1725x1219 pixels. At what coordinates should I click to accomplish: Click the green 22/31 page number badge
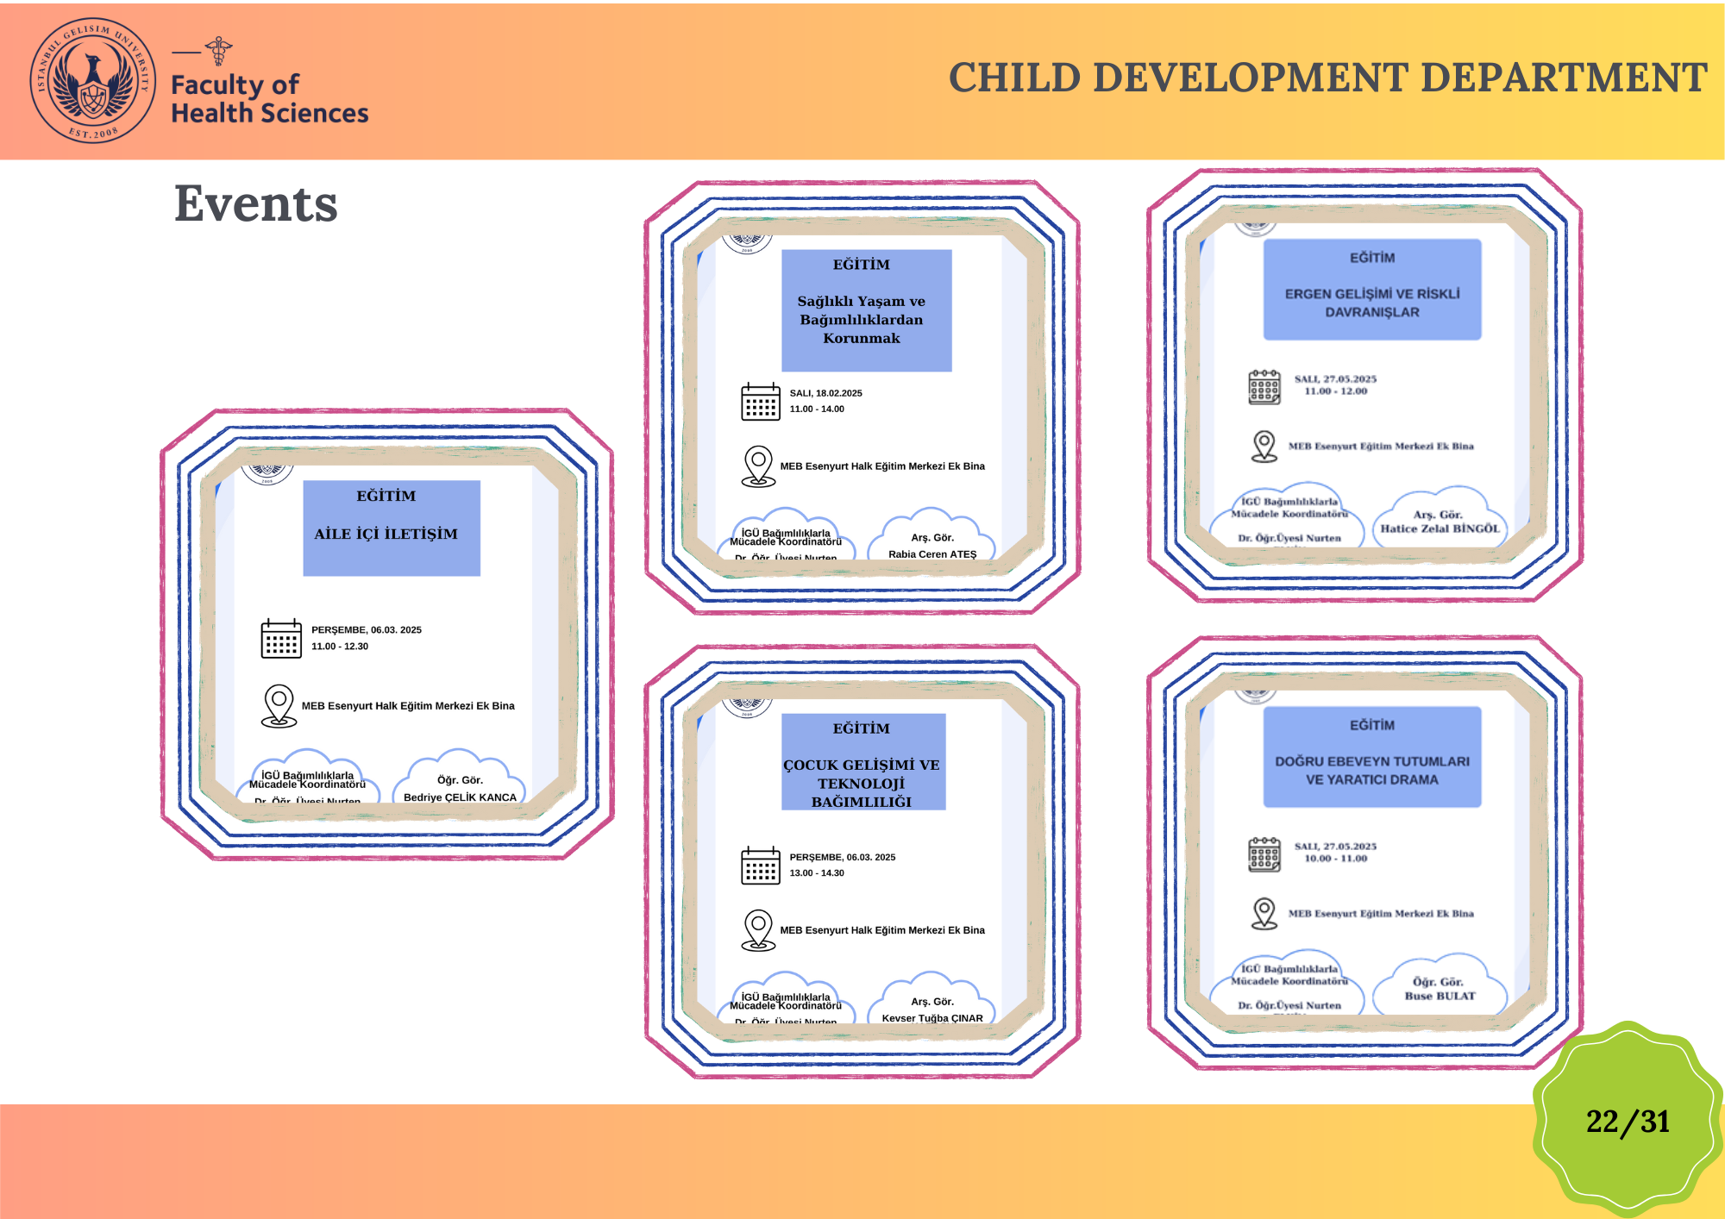point(1628,1121)
